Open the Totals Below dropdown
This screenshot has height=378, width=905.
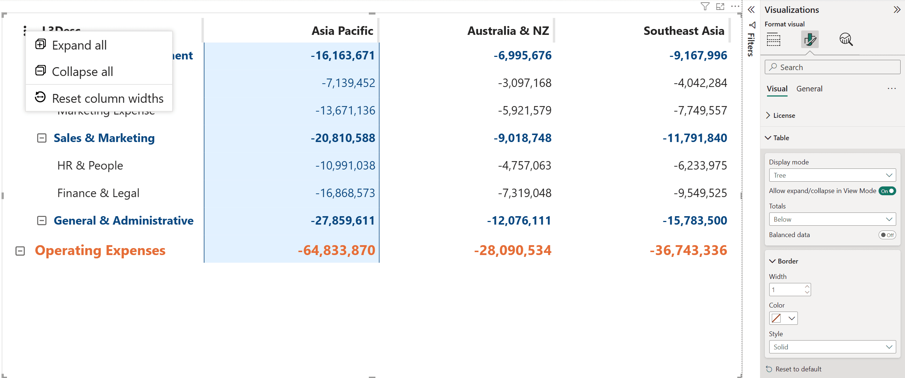coord(832,219)
